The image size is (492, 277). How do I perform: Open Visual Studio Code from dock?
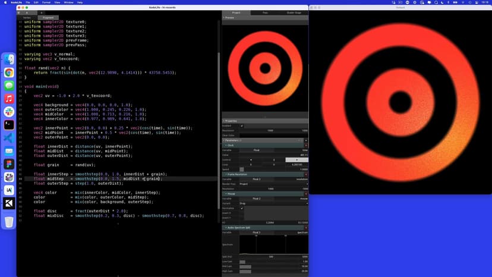[9, 138]
